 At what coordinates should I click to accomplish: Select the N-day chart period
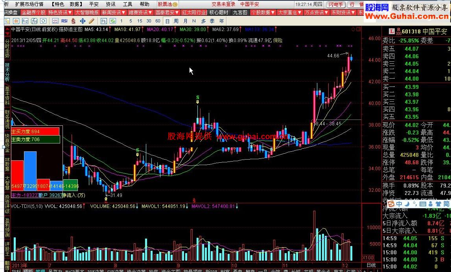(194, 21)
